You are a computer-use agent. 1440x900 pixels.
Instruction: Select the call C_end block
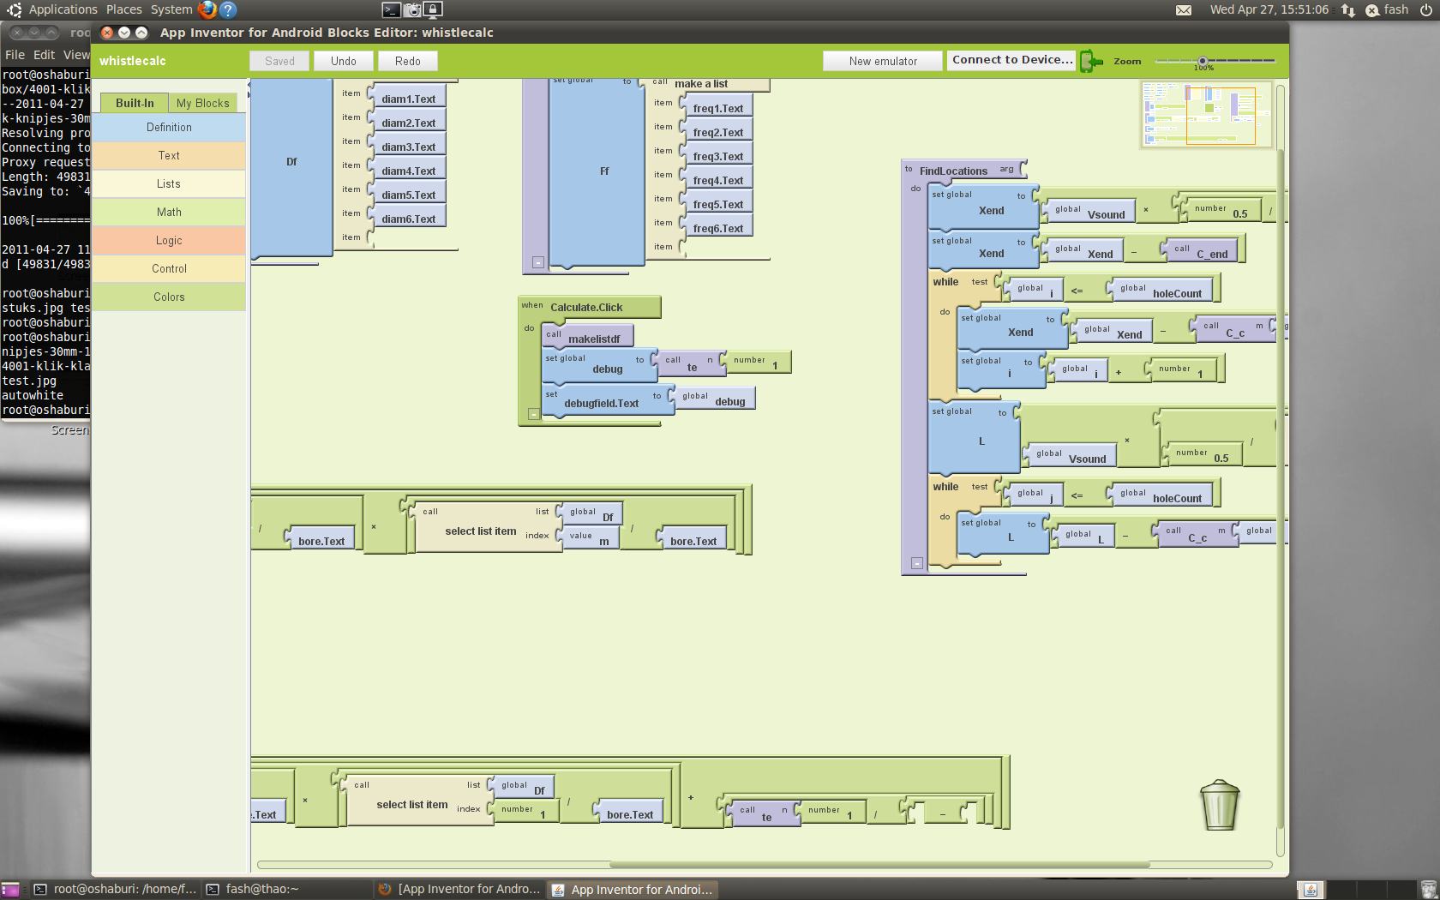coord(1203,251)
